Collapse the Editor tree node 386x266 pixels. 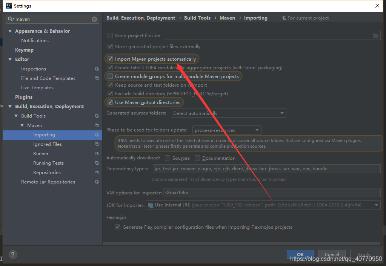[10, 59]
